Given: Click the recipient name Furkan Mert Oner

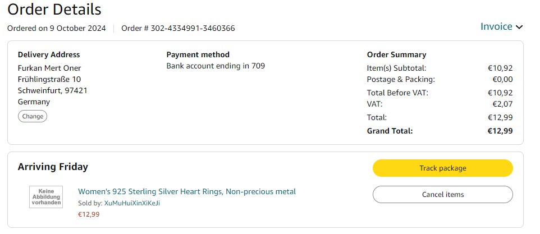Looking at the screenshot, I should click(x=49, y=68).
